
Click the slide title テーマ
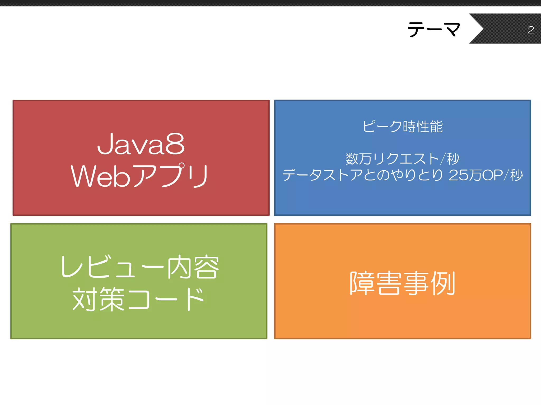click(x=434, y=29)
